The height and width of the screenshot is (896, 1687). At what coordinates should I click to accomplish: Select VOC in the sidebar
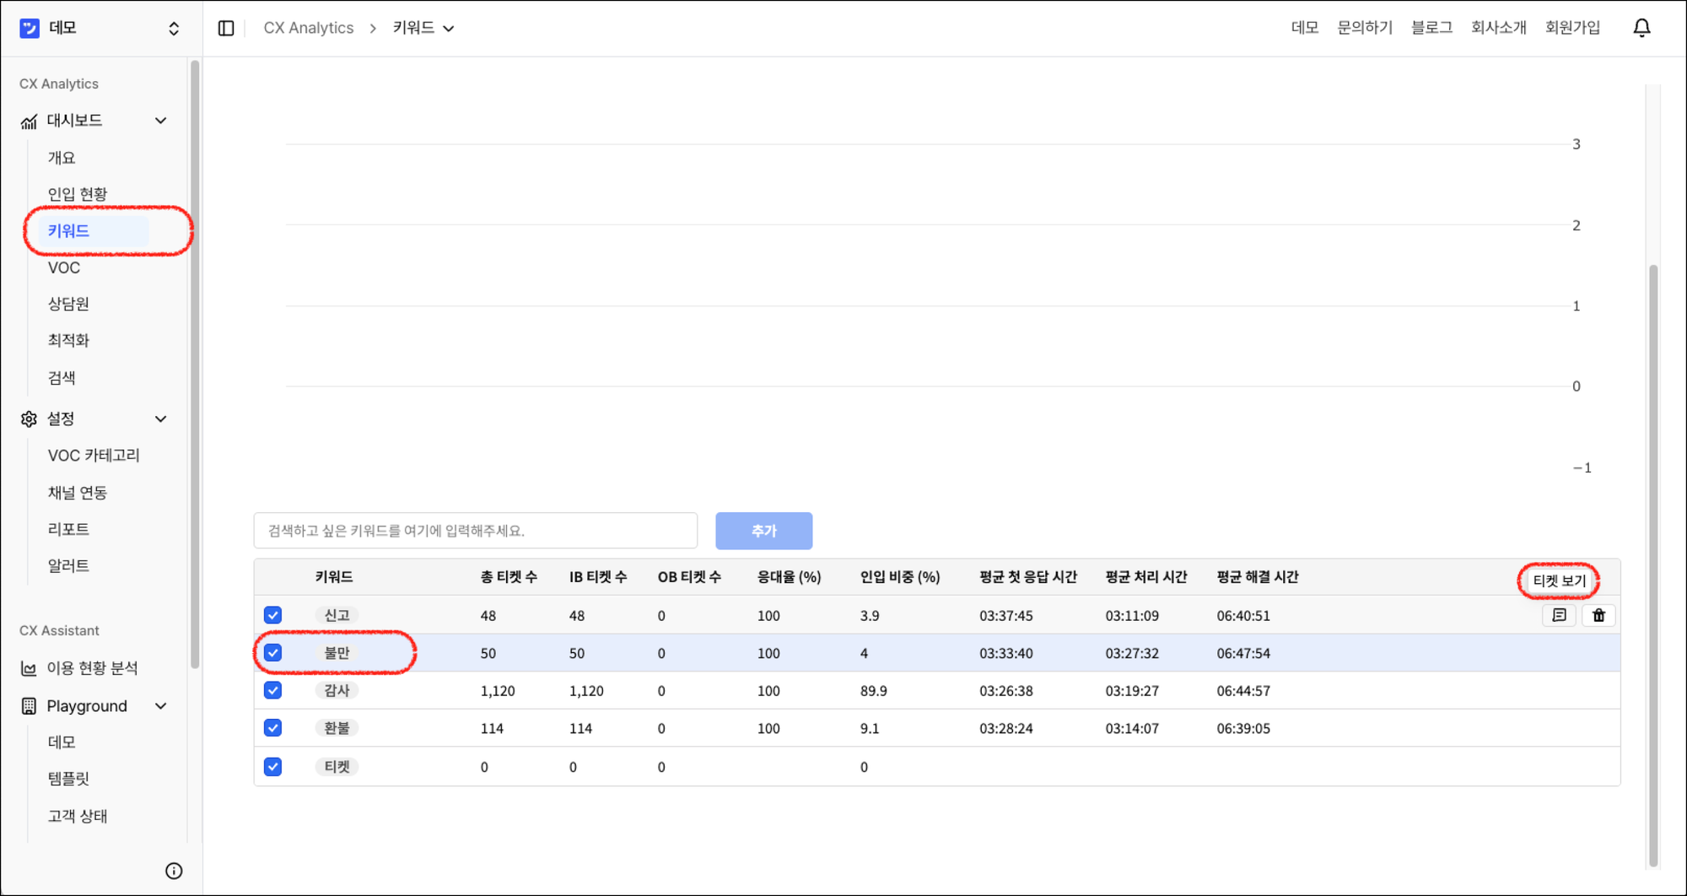[64, 267]
